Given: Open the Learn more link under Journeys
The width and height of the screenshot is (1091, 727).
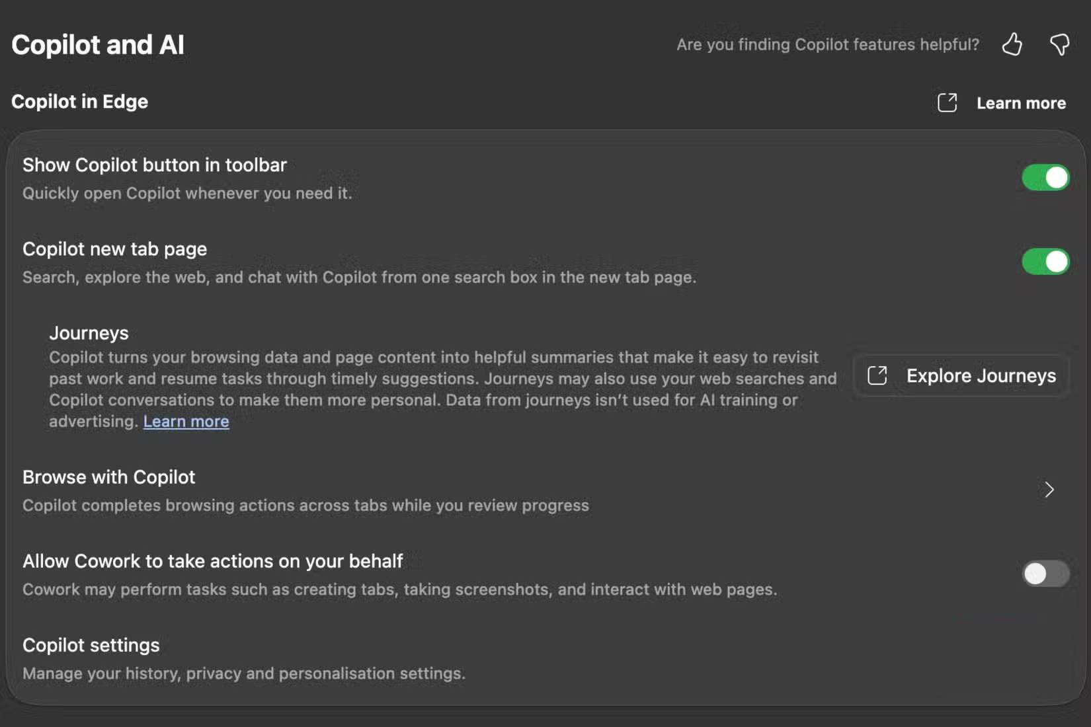Looking at the screenshot, I should click(x=186, y=421).
